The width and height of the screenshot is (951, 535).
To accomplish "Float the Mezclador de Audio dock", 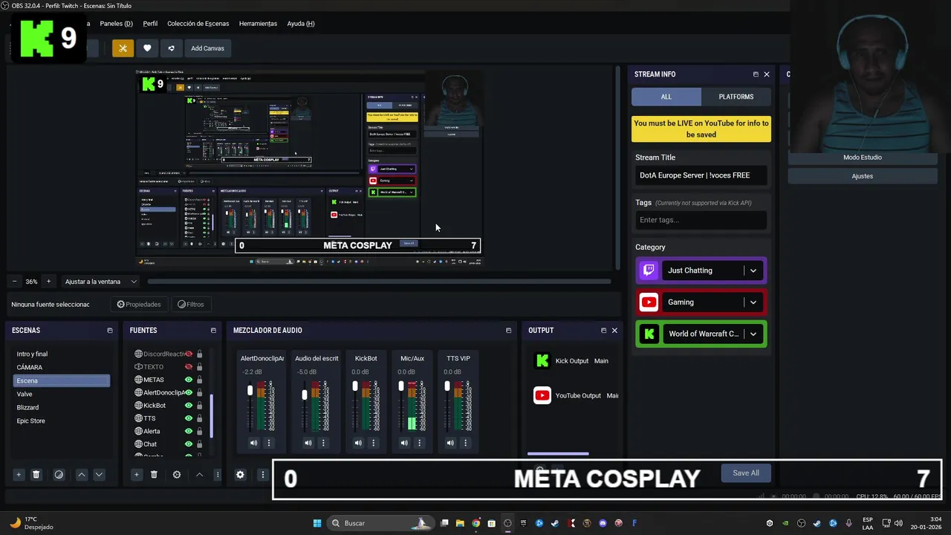I will pyautogui.click(x=508, y=331).
